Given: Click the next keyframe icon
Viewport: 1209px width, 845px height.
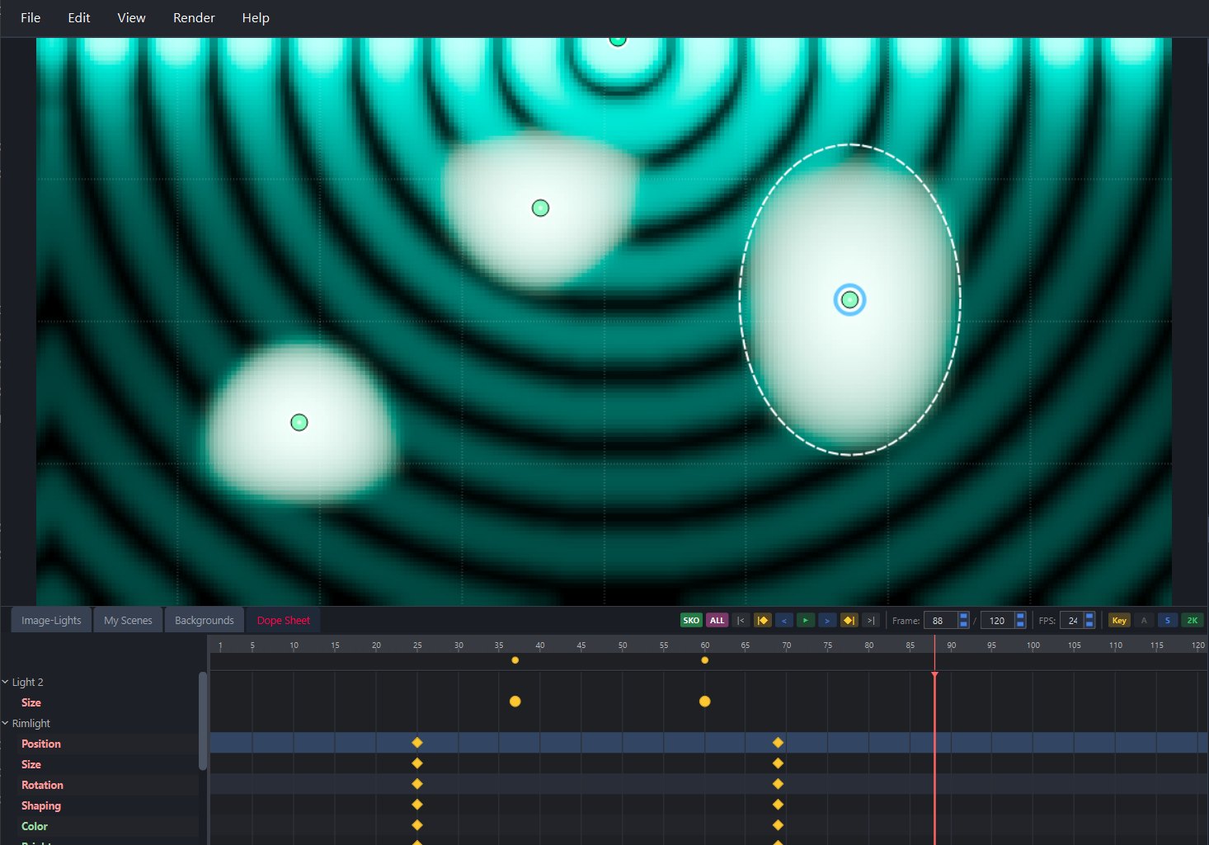Looking at the screenshot, I should tap(849, 620).
